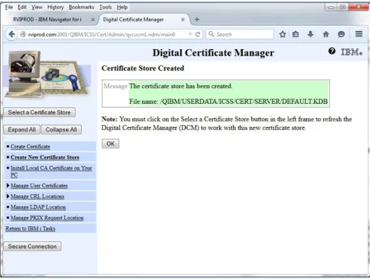Open the Help menu
The width and height of the screenshot is (370, 279).
(122, 7)
